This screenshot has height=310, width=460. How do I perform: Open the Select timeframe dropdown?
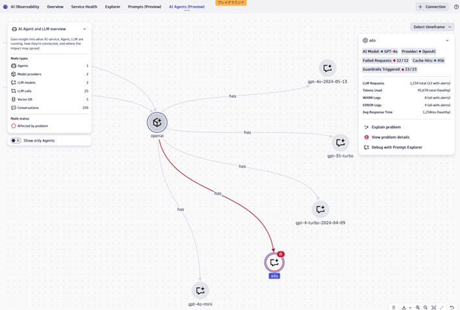tap(432, 27)
